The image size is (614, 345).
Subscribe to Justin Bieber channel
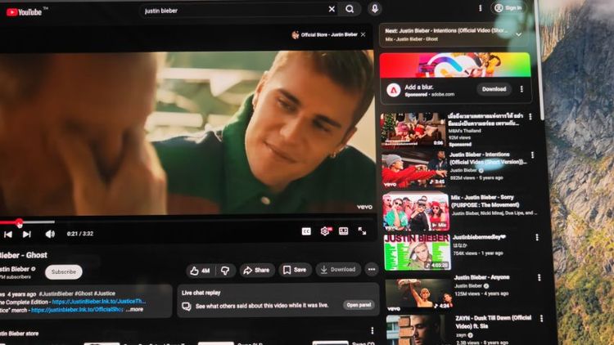[63, 272]
